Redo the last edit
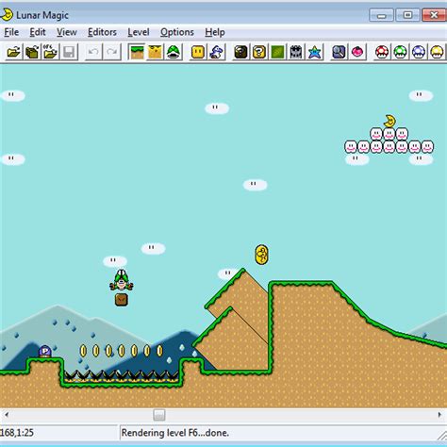 [112, 52]
